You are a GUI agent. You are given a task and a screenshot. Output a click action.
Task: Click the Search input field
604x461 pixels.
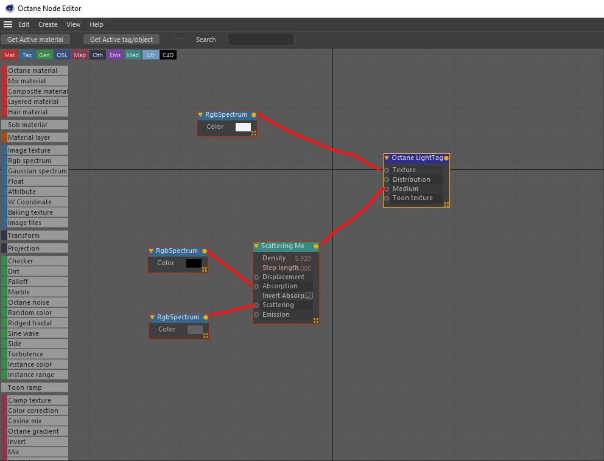click(261, 40)
